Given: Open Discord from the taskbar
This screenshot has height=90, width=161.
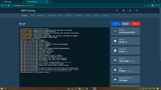Looking at the screenshot, I should click(87, 88).
